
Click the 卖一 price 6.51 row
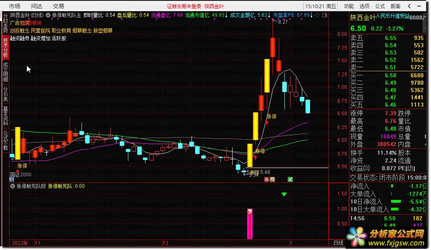(387, 67)
